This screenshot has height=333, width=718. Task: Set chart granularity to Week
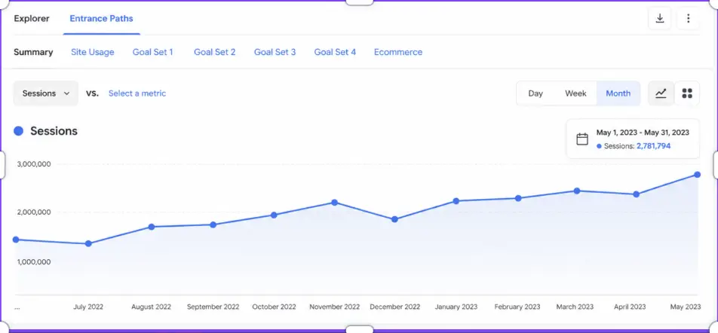(575, 93)
